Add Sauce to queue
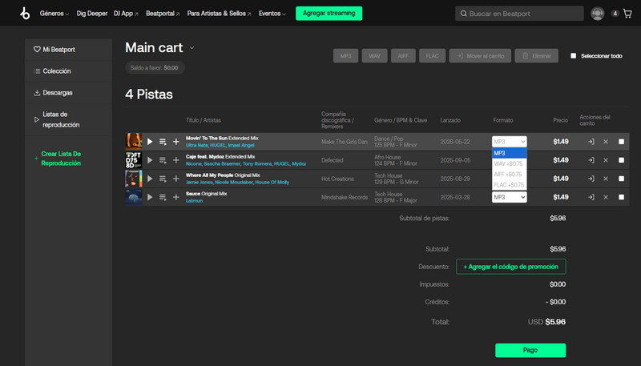Viewport: 641px width, 366px height. click(163, 197)
